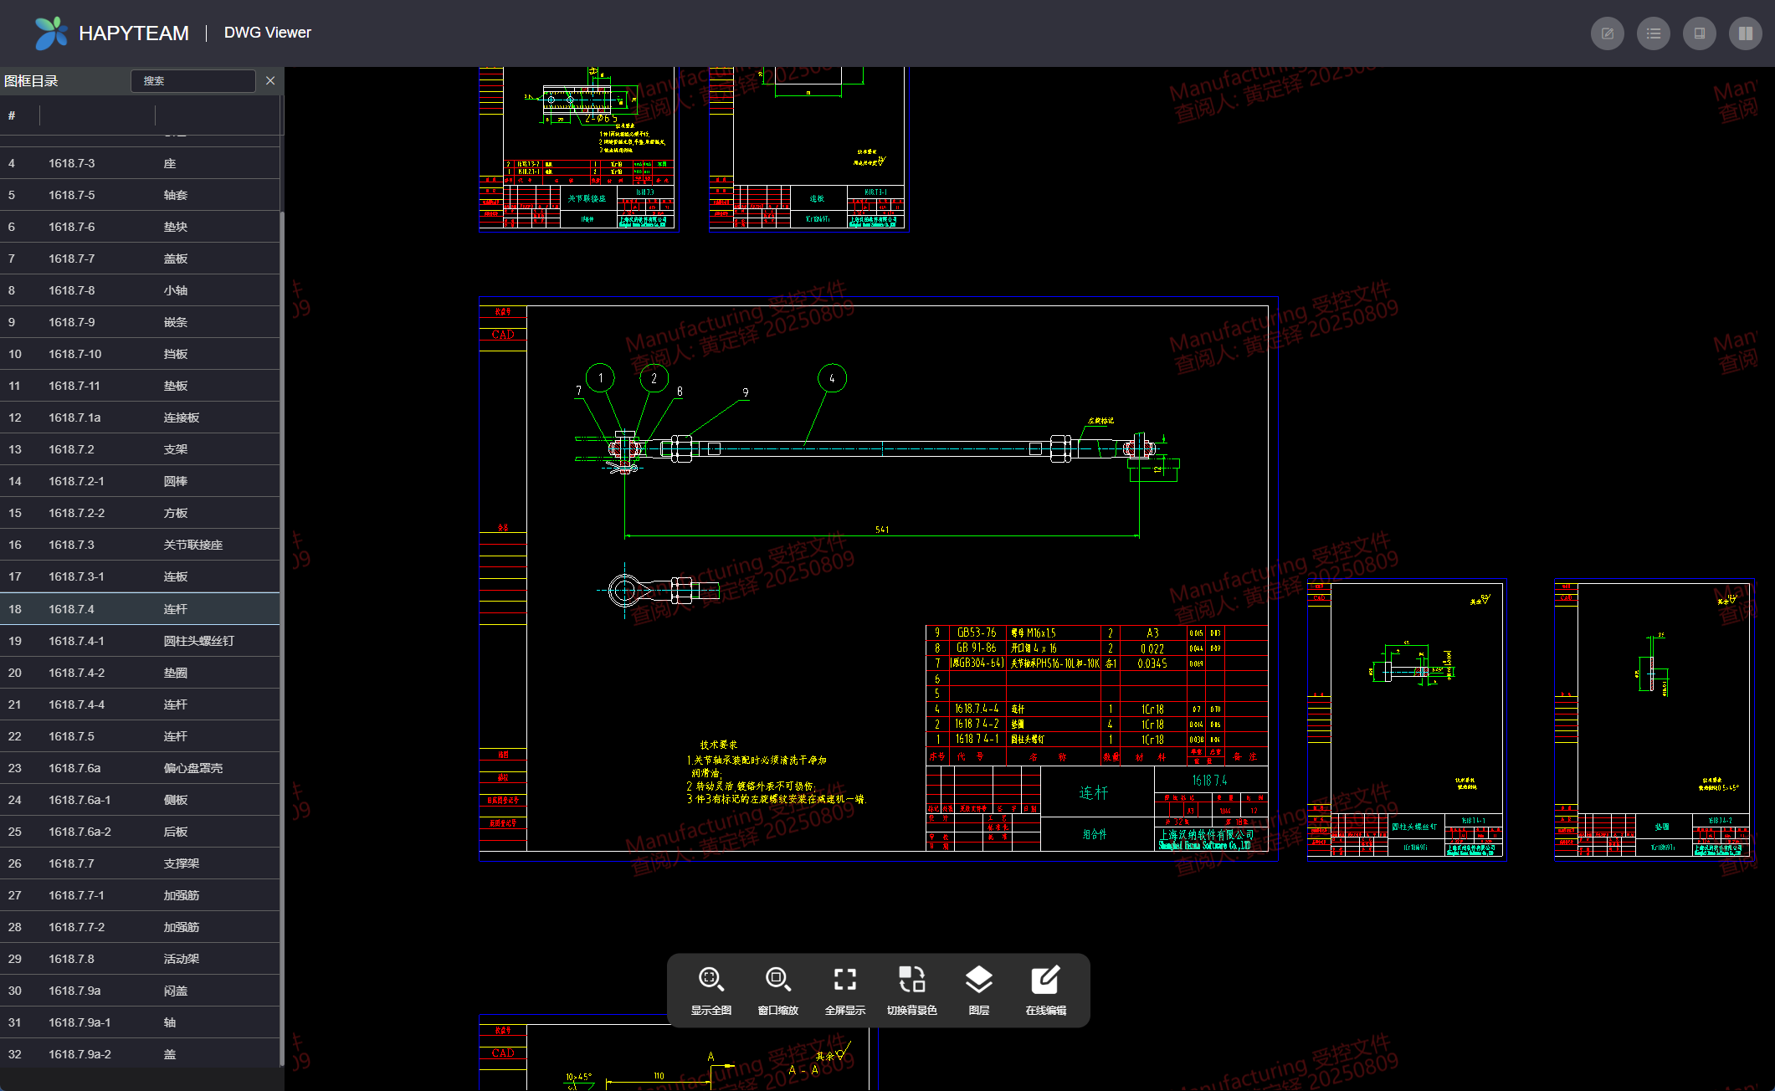The image size is (1775, 1091).
Task: Activate 窗口缩放 window zoom tool
Action: (777, 990)
